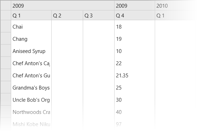Image resolution: width=197 pixels, height=131 pixels.
Task: Select the 2009 band header above Q 4
Action: pos(135,6)
